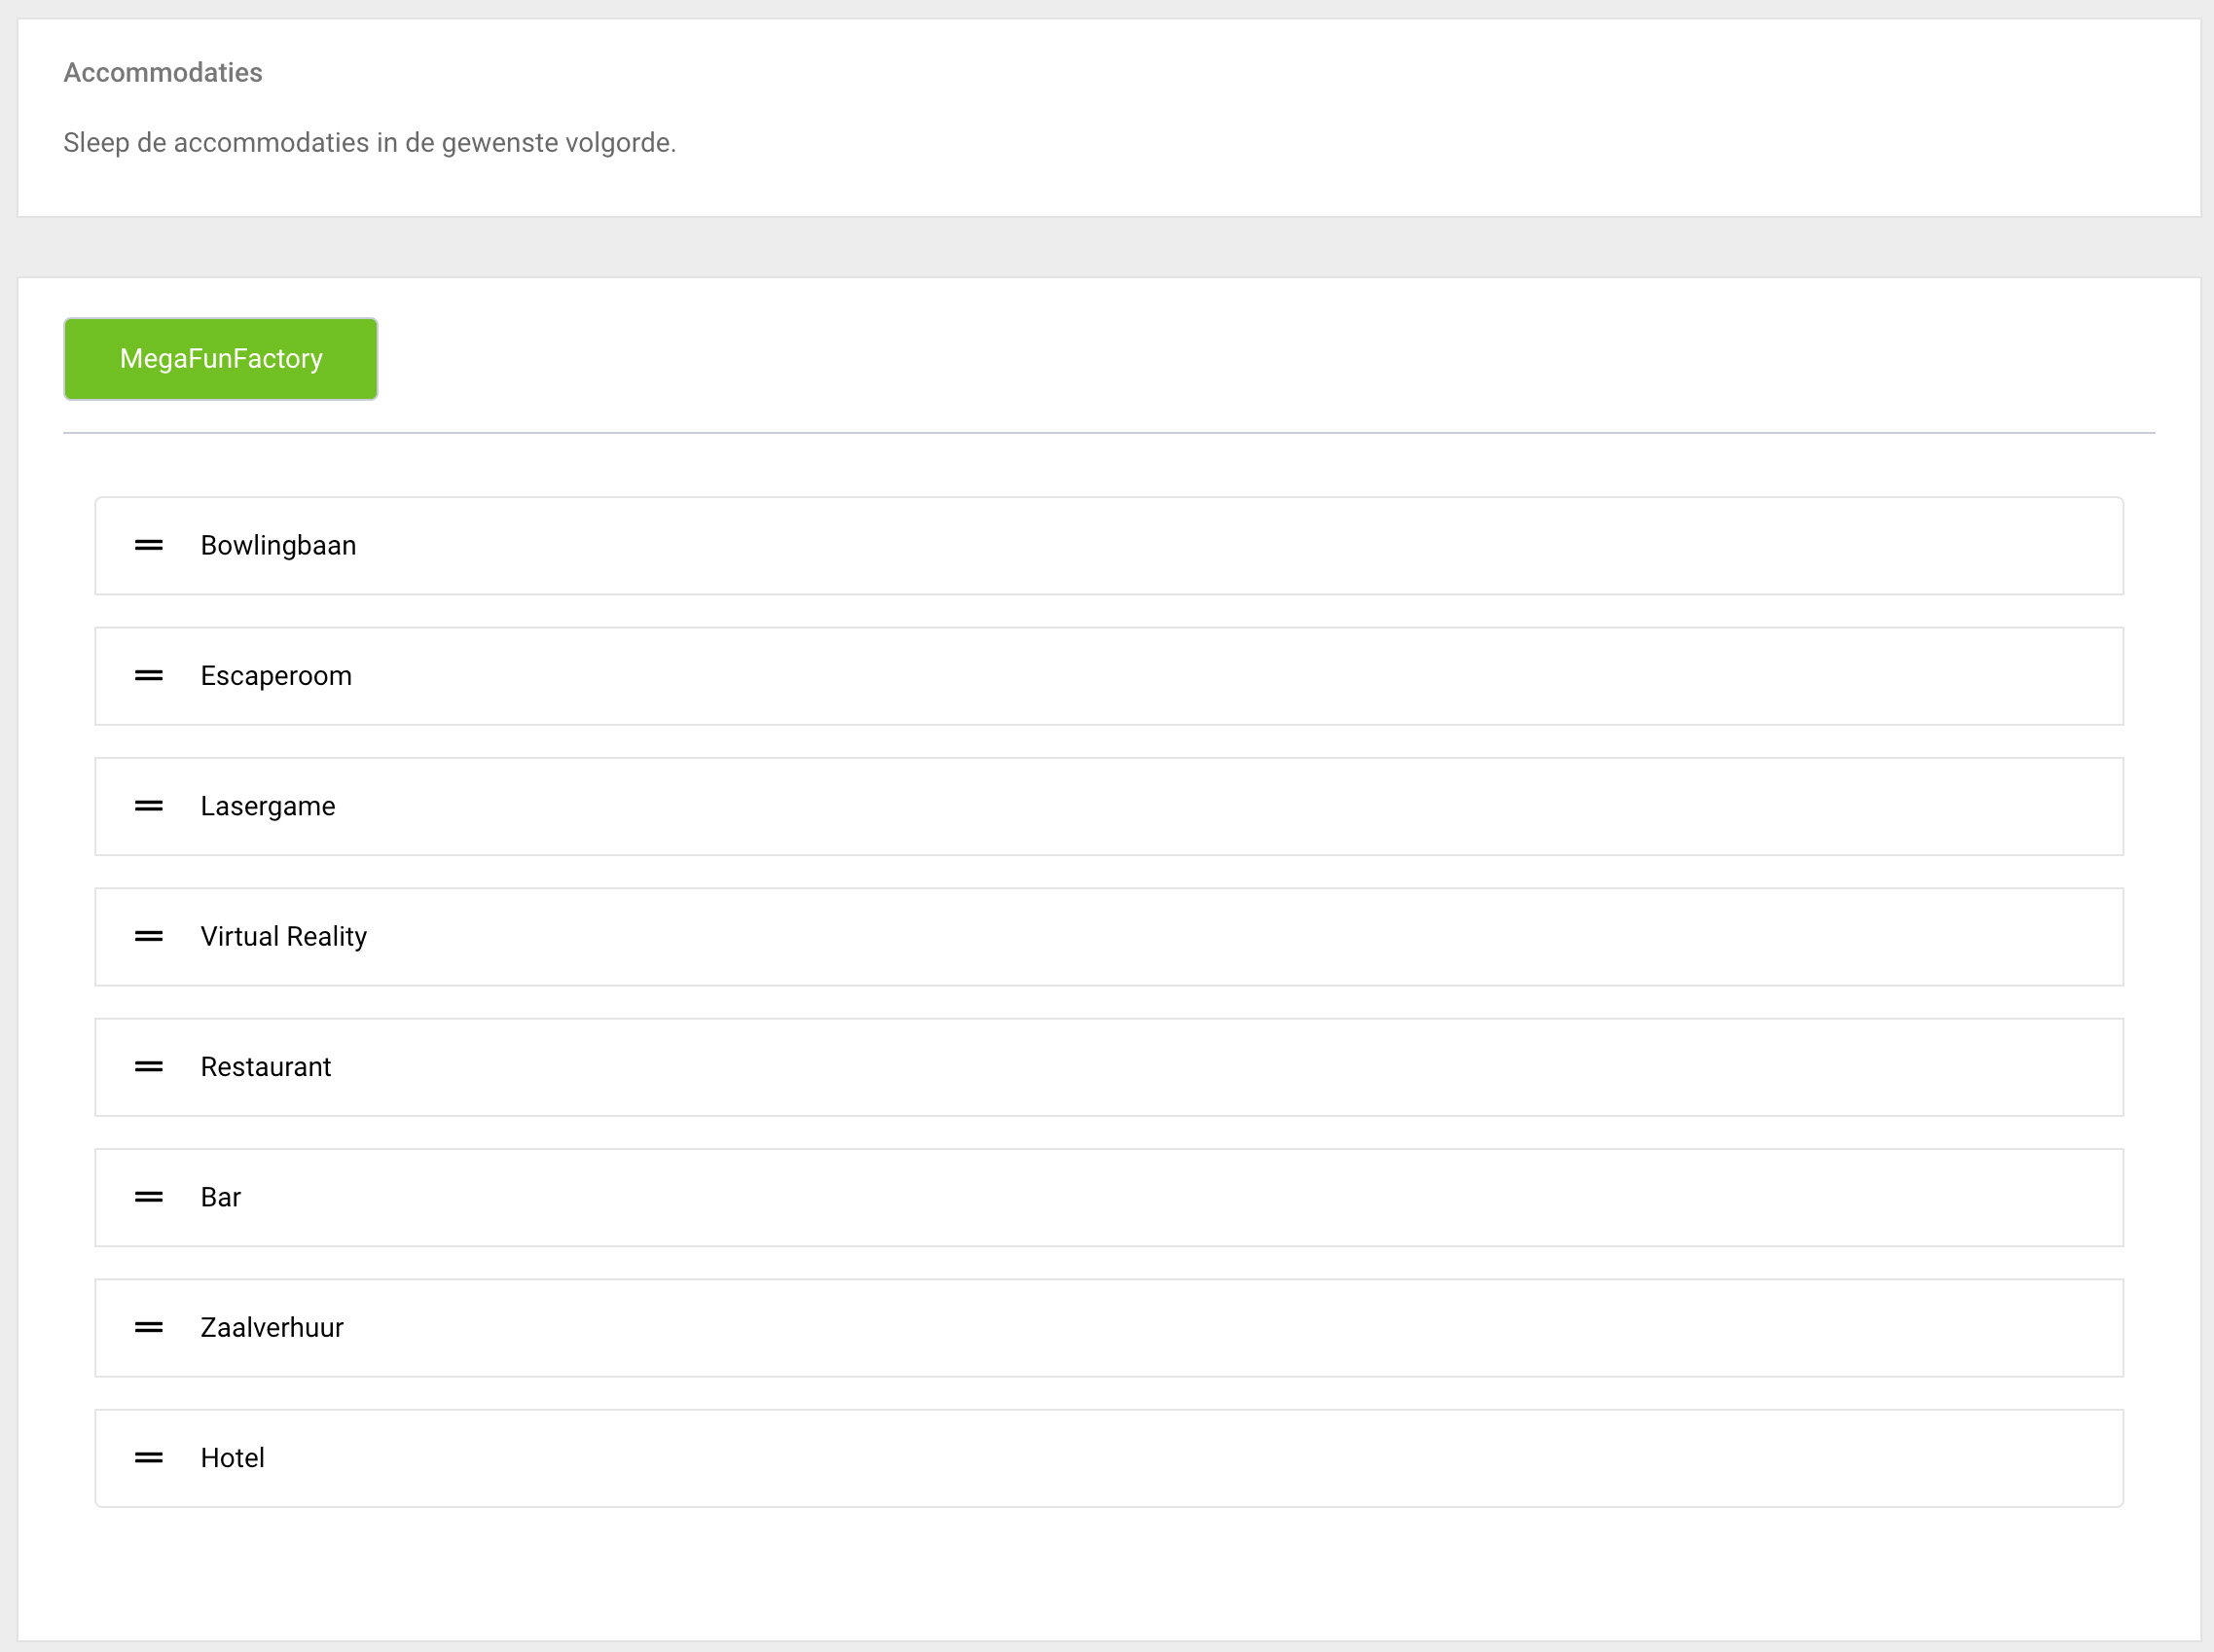Click the drag handle icon for Bar
This screenshot has width=2214, height=1652.
[x=149, y=1197]
